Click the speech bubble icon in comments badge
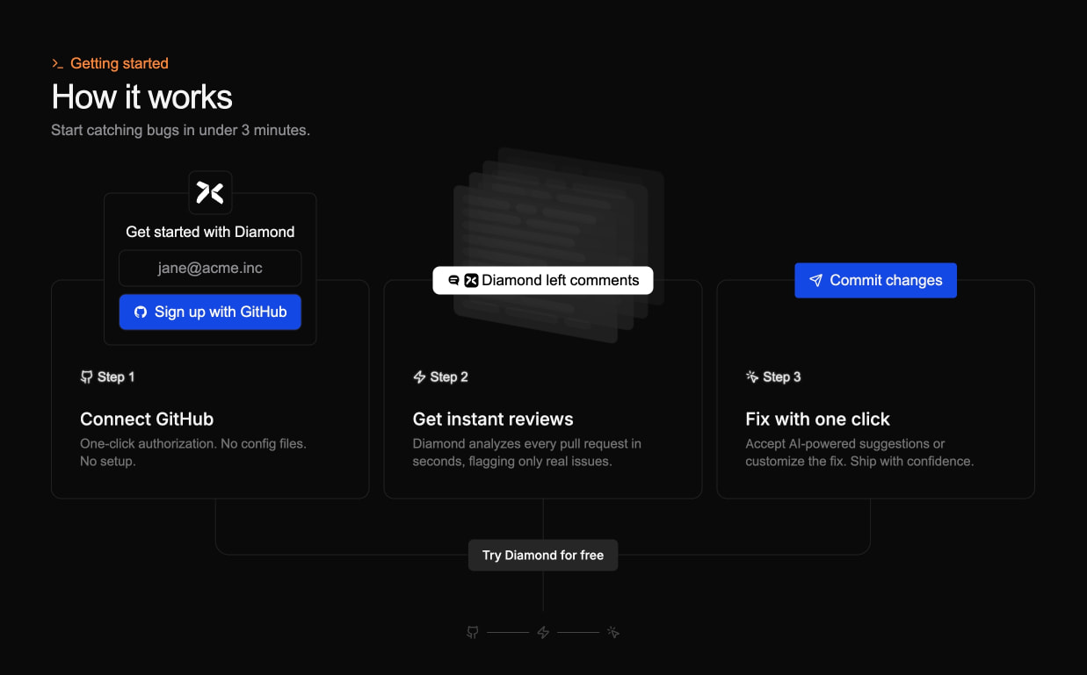 453,280
